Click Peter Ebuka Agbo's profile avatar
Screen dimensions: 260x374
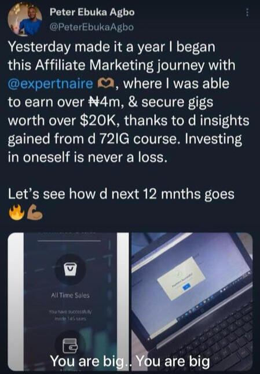pos(25,20)
